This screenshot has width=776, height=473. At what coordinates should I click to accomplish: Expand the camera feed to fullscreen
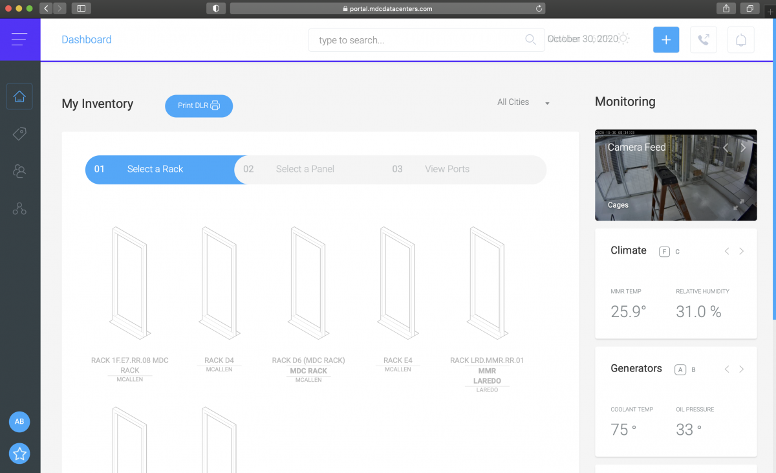tap(738, 204)
